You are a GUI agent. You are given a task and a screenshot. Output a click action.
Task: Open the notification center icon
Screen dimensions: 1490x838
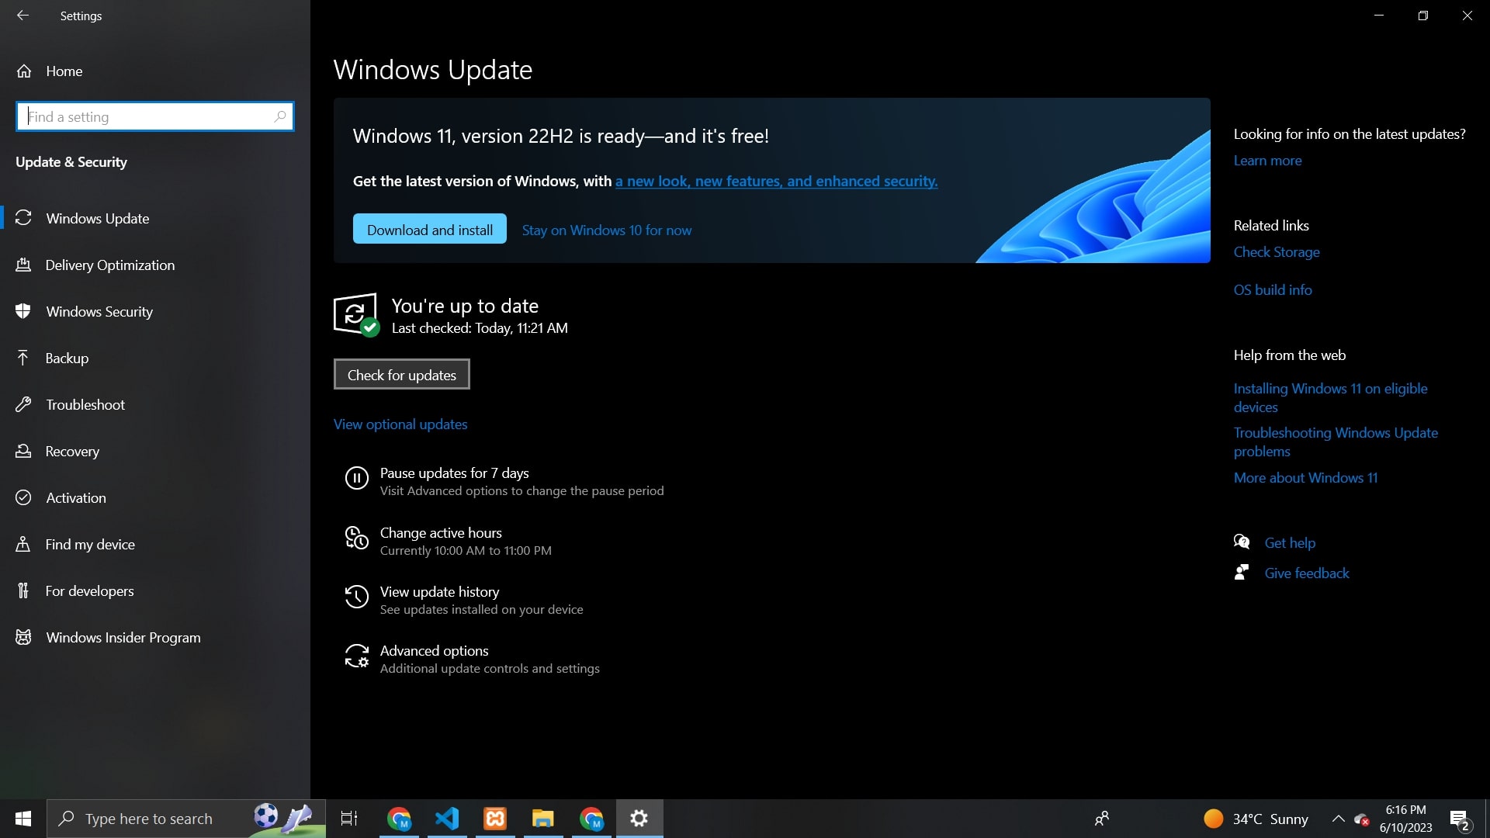(x=1460, y=819)
